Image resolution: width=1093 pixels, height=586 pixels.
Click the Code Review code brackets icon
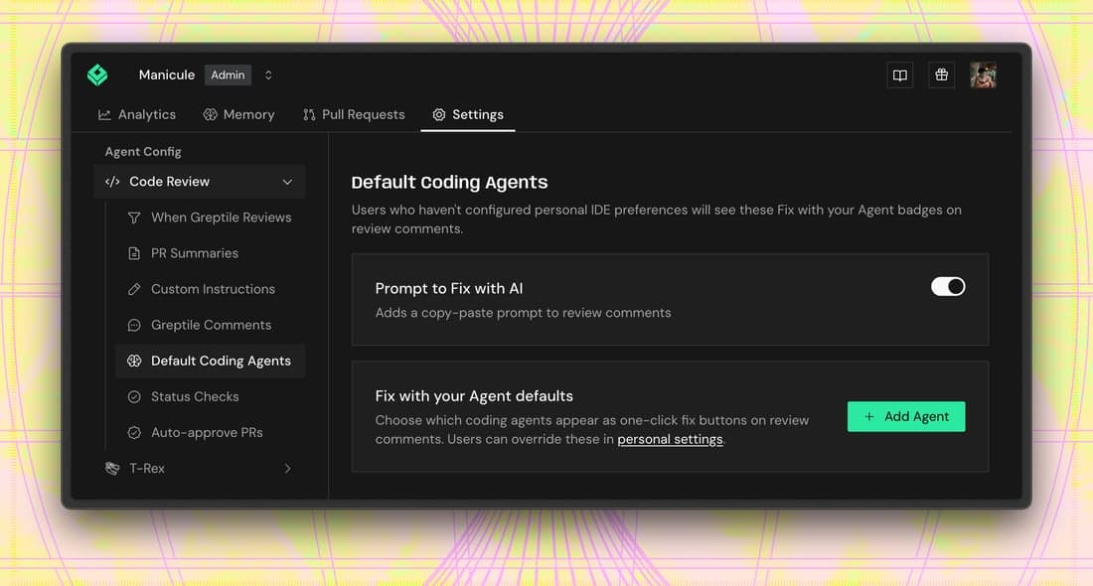112,182
